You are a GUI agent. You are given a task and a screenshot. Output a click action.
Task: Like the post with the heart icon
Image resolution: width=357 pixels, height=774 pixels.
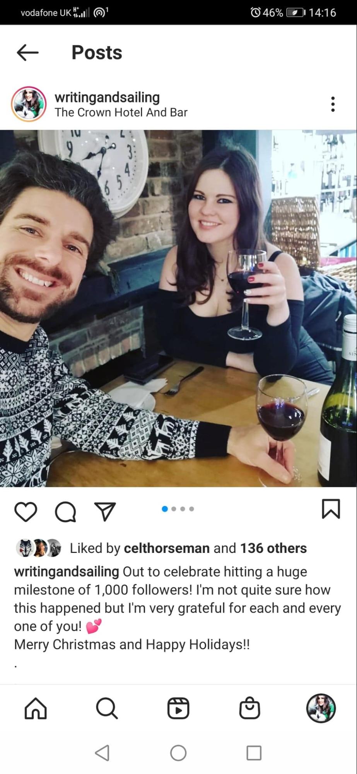(x=26, y=512)
